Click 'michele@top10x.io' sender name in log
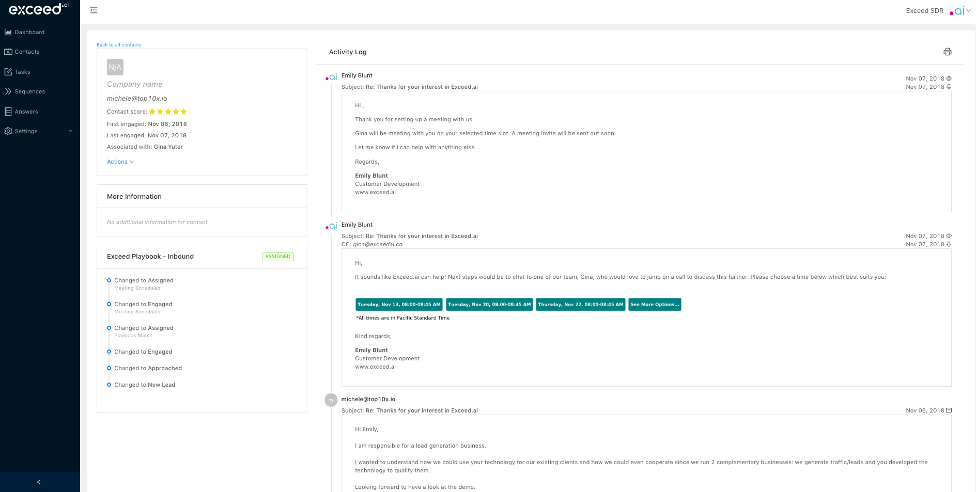This screenshot has width=976, height=492. click(368, 399)
